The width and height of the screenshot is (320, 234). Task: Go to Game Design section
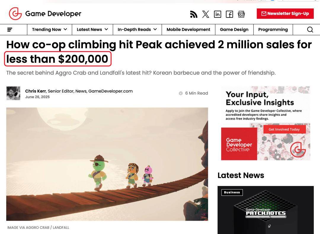tap(234, 30)
